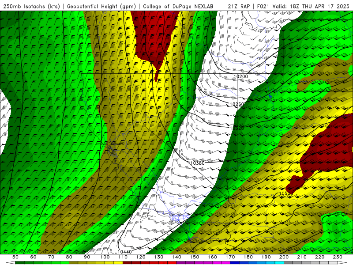
Task: Click the 10380 height contour label
Action: click(197, 163)
